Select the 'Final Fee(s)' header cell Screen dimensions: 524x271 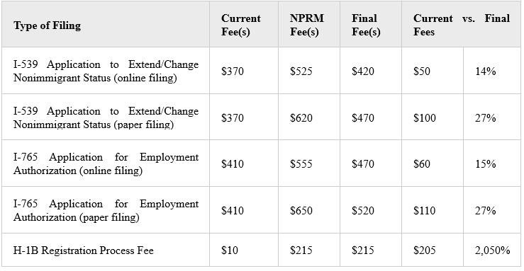coord(371,24)
